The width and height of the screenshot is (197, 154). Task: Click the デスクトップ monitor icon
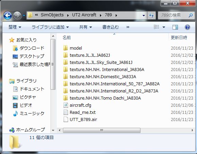point(15,56)
